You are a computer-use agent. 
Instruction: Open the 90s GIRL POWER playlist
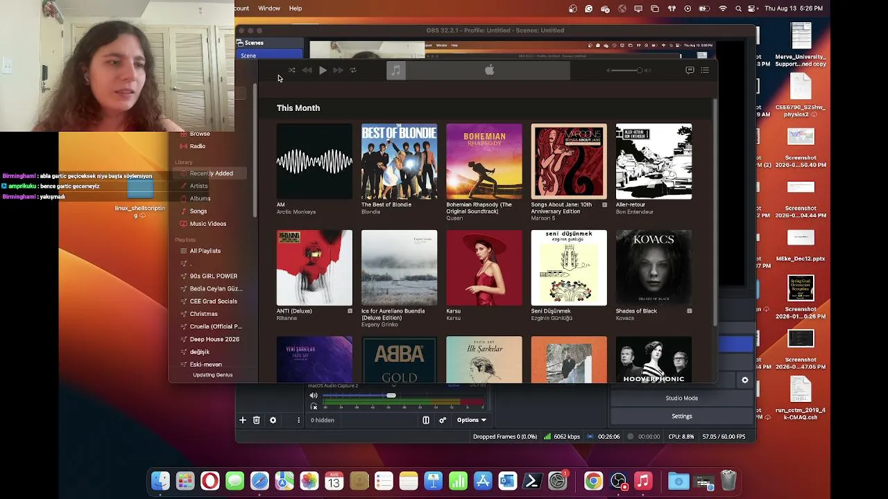[x=214, y=276]
